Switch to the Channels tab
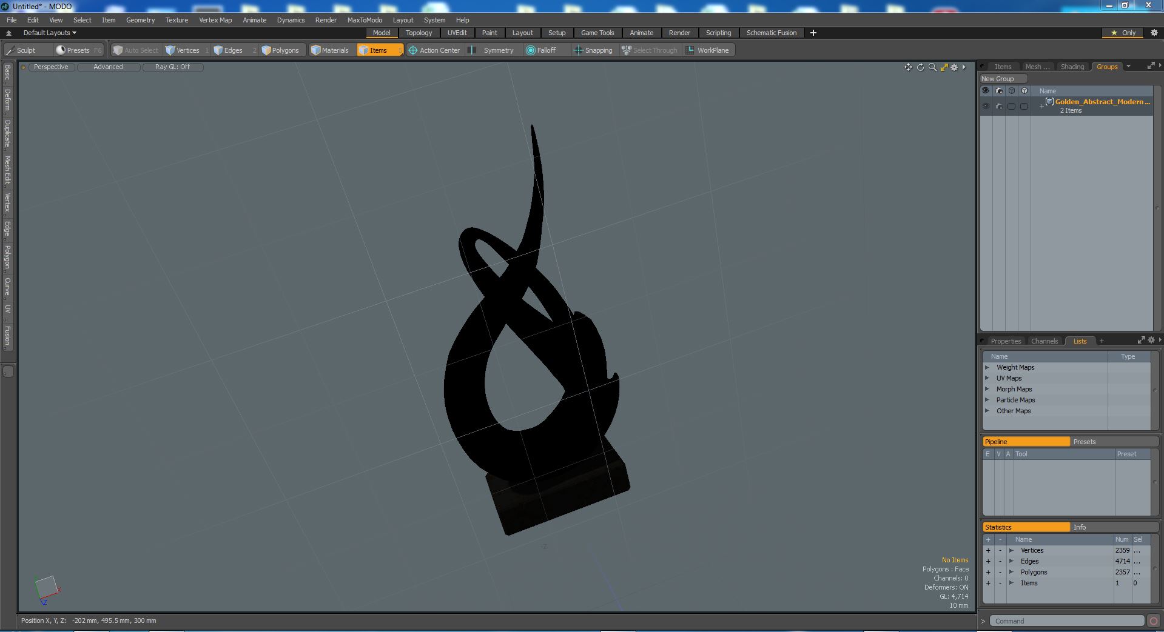The width and height of the screenshot is (1164, 632). [x=1044, y=341]
